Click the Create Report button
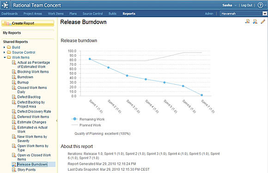 (x=28, y=23)
